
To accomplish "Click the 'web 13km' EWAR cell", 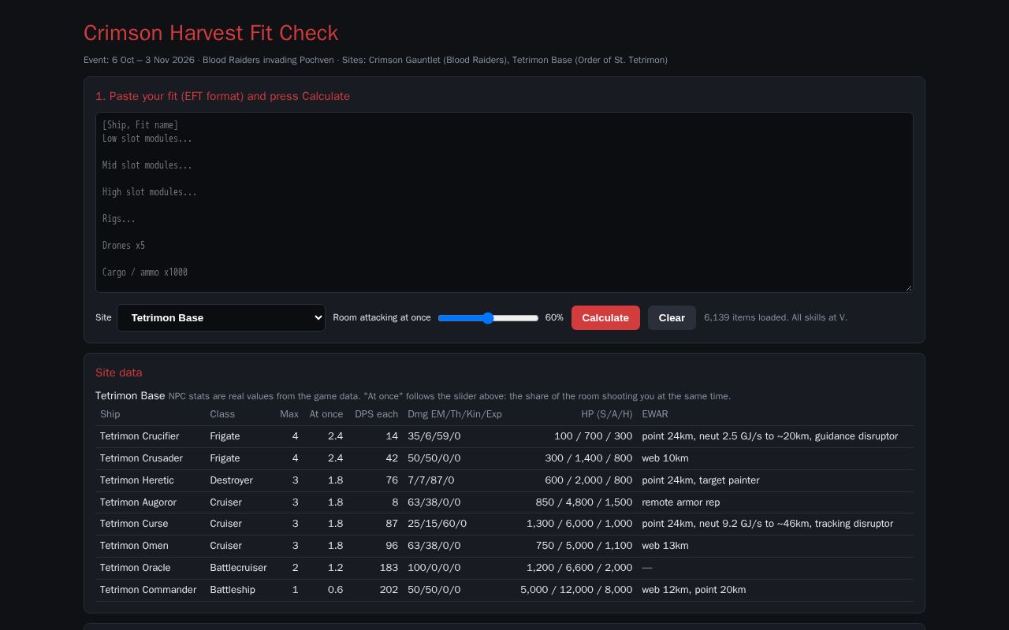I will click(x=665, y=546).
